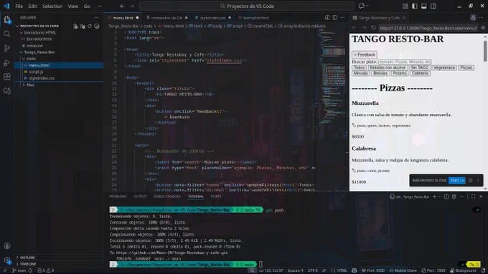Go forward using the title bar arrow
This screenshot has height=274, width=488.
[131, 6]
